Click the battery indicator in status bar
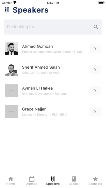Screen dimensions: 106x188 tap(101, 3)
